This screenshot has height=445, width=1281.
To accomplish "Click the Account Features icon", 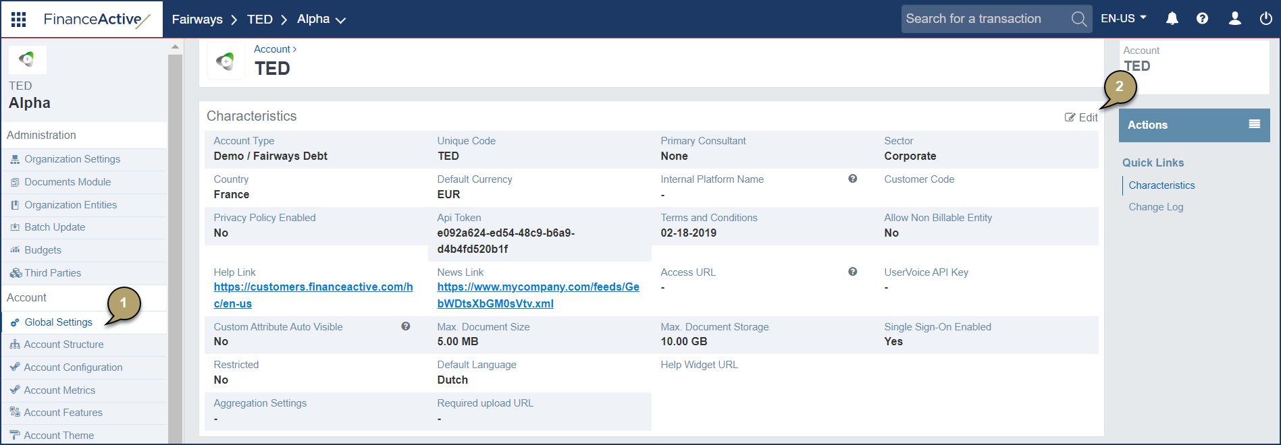I will click(15, 413).
